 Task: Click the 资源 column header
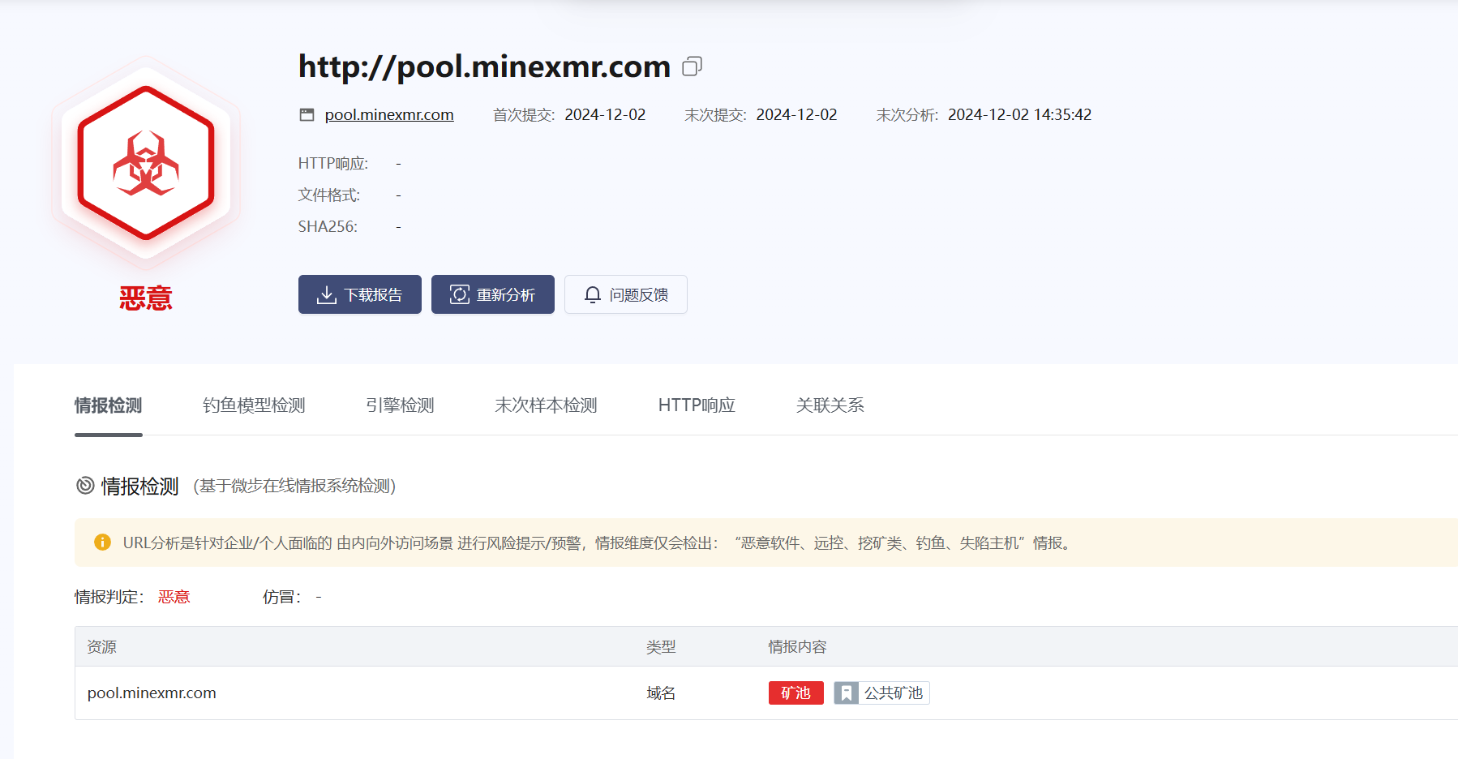pyautogui.click(x=101, y=647)
